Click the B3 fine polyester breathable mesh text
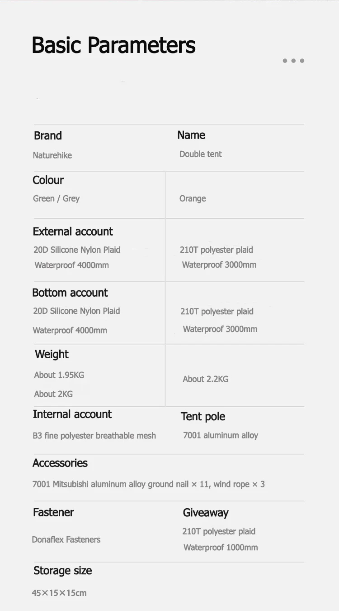The image size is (339, 611). 94,436
